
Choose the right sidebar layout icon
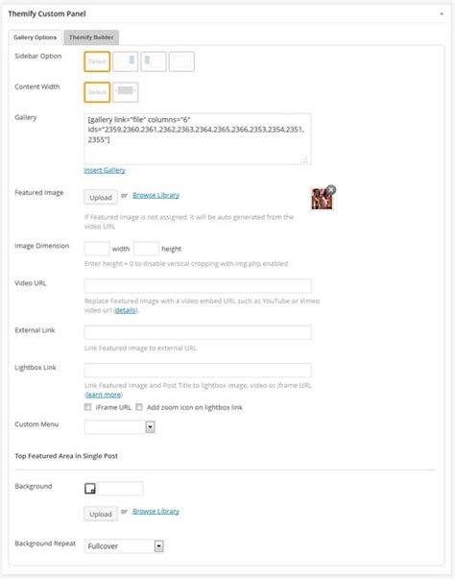pos(126,61)
